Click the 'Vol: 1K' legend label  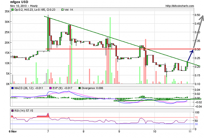[69, 10]
